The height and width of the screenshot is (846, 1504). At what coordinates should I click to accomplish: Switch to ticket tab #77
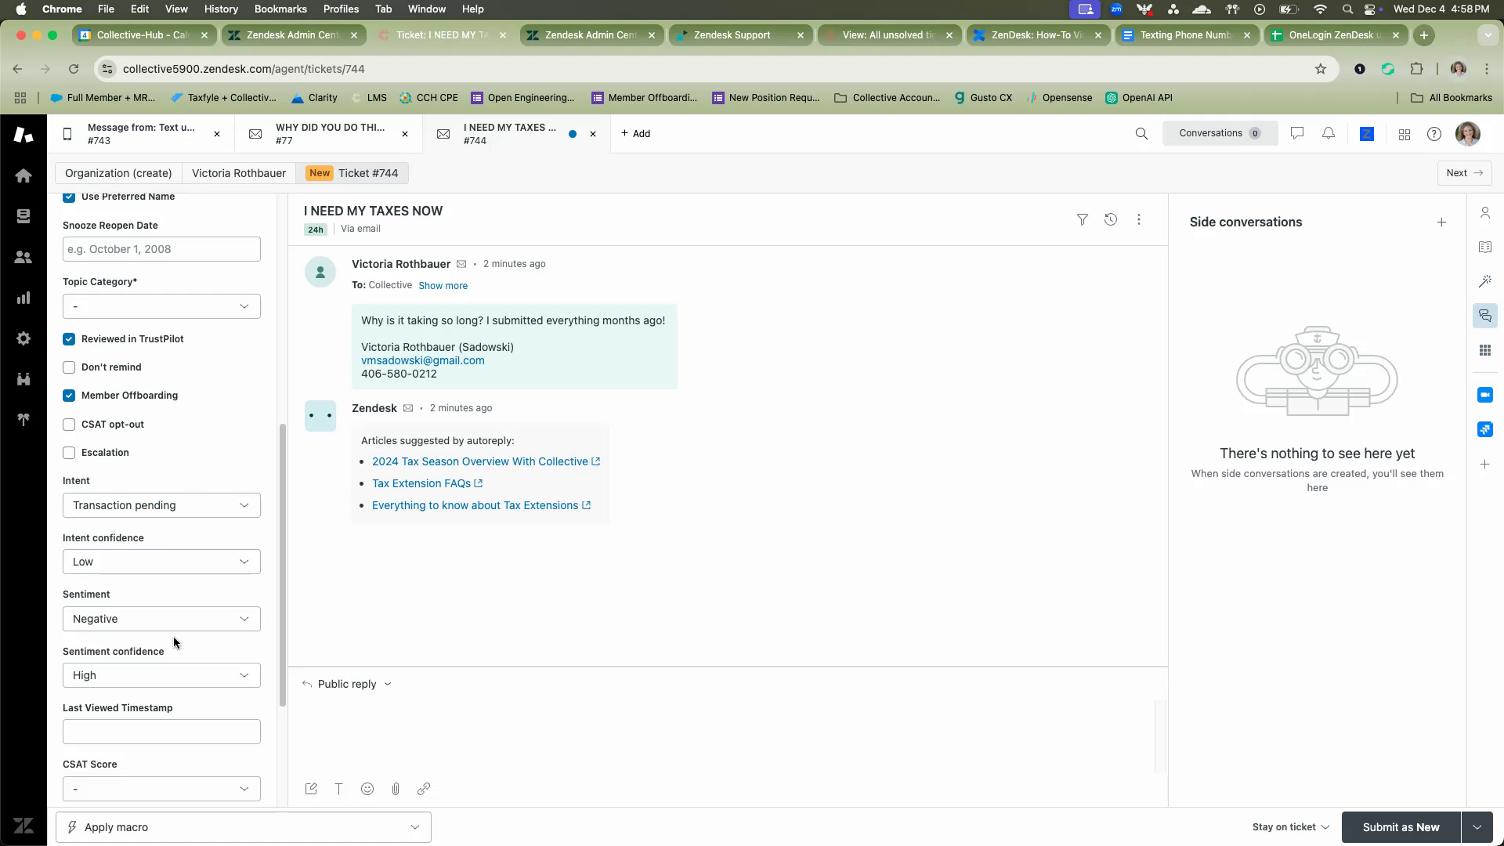(x=329, y=134)
